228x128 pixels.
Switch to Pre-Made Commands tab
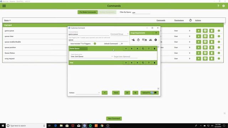(88, 12)
